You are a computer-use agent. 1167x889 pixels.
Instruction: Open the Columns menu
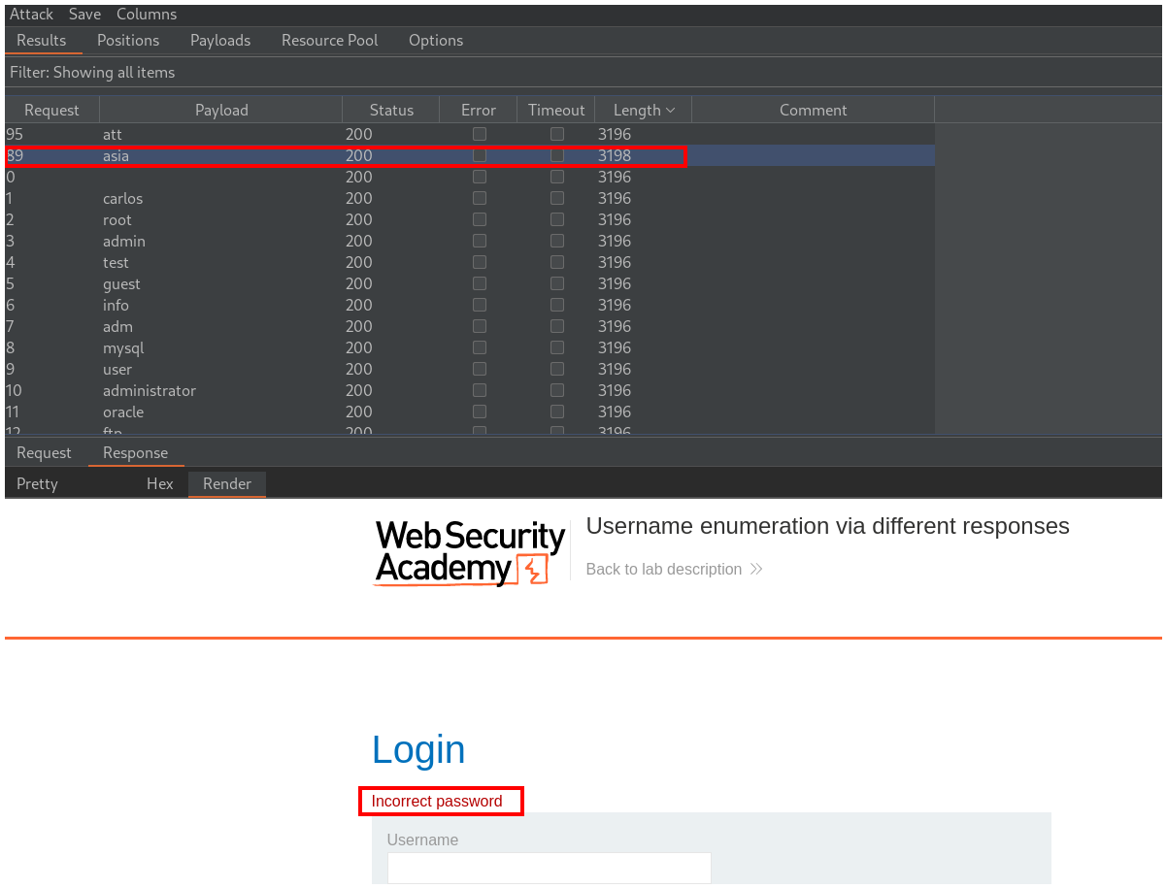click(x=147, y=15)
